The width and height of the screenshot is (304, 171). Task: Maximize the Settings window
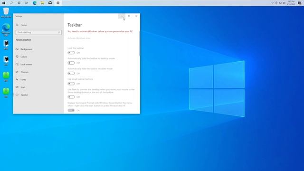click(x=129, y=16)
